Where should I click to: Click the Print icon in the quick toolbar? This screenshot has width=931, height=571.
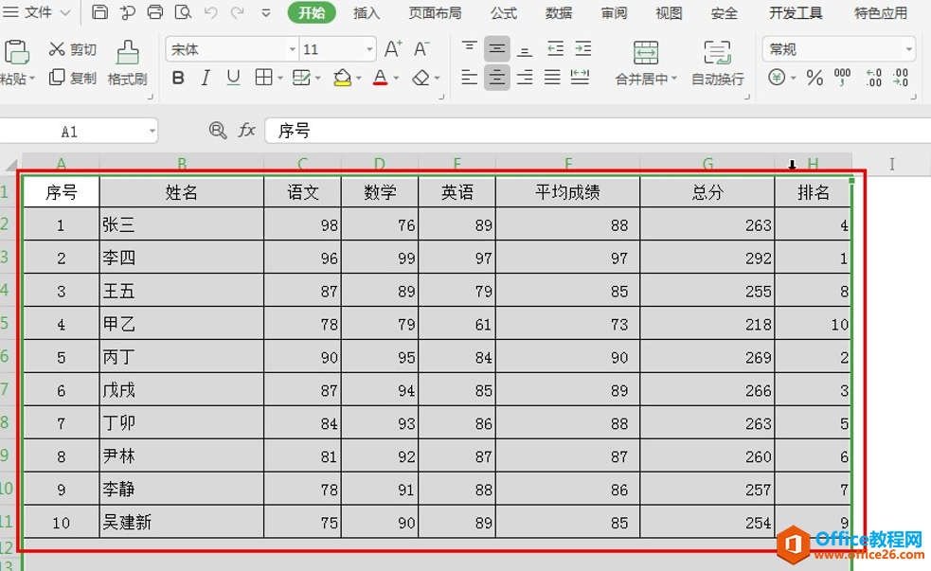155,12
